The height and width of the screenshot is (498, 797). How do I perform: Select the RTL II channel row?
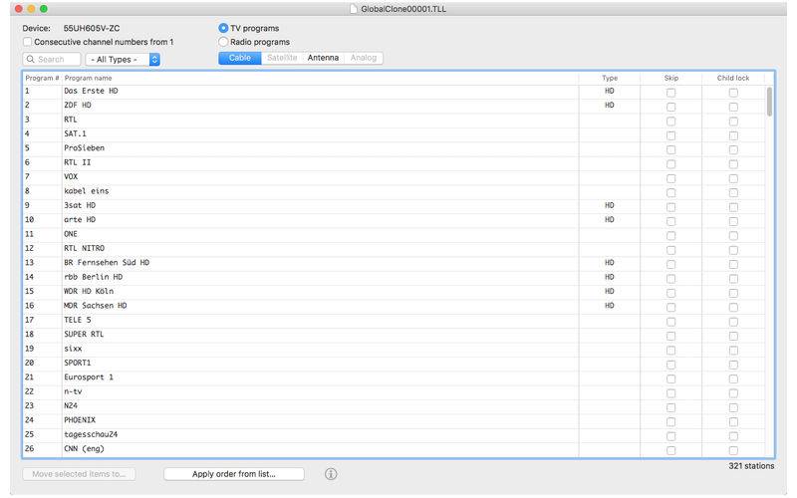tap(394, 162)
